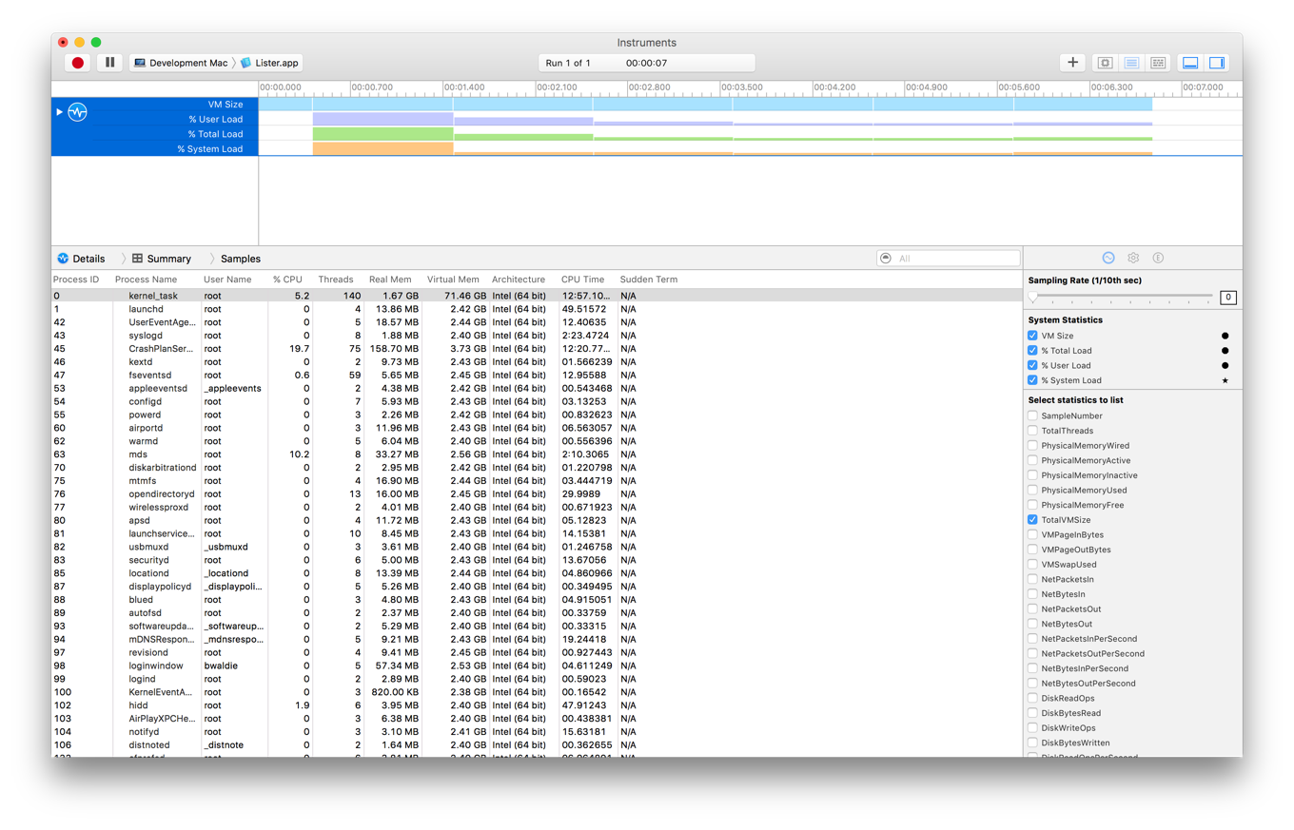This screenshot has width=1294, height=830.
Task: Open the Development Mac device dropdown
Action: click(181, 63)
